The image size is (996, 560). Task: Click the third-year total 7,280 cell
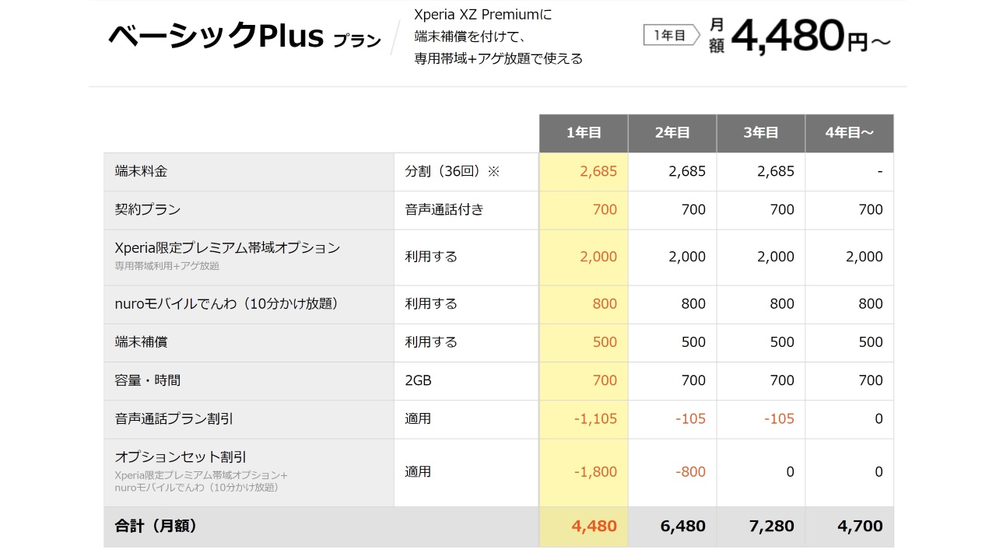pyautogui.click(x=771, y=526)
